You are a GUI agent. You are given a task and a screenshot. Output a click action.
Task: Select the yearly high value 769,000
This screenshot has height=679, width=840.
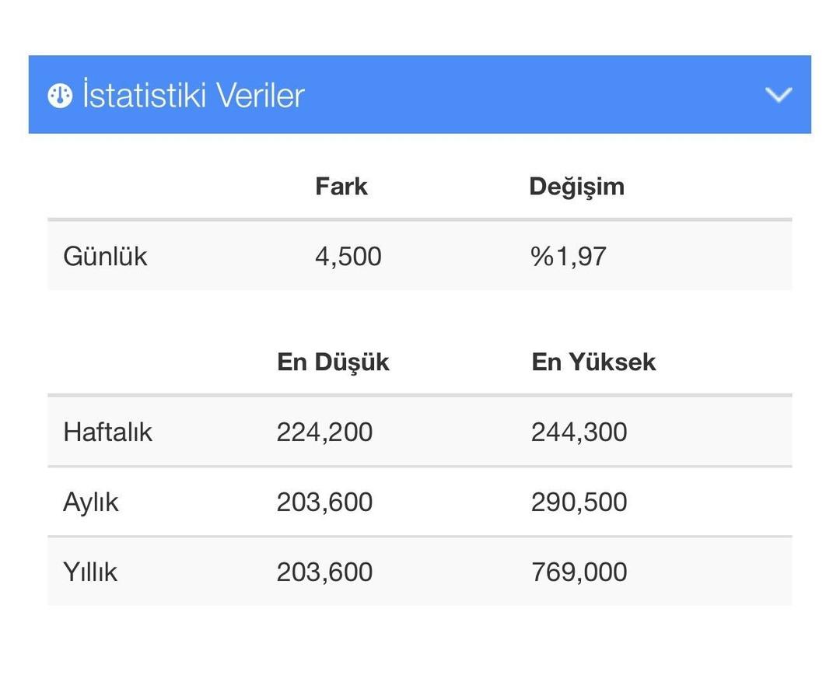(579, 572)
